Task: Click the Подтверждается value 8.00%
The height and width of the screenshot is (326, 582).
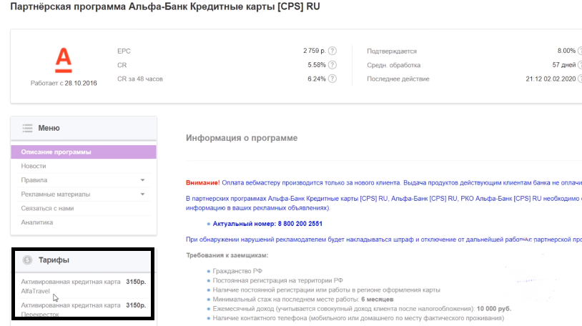Action: pyautogui.click(x=566, y=51)
